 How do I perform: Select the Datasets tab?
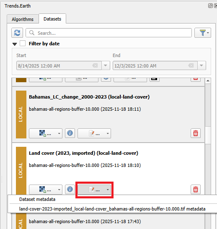[x=52, y=19]
